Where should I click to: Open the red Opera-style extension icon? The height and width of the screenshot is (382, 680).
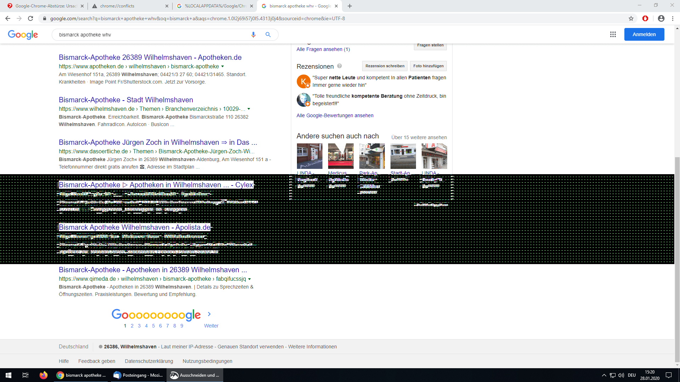(645, 18)
